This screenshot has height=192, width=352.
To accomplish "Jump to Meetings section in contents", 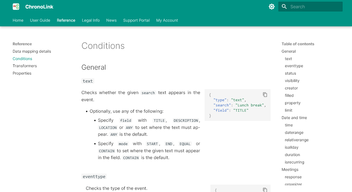I will click(x=290, y=170).
